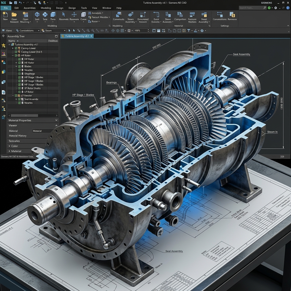Click the Compottion icon
Screen dimensions: 291x291
pos(180,14)
